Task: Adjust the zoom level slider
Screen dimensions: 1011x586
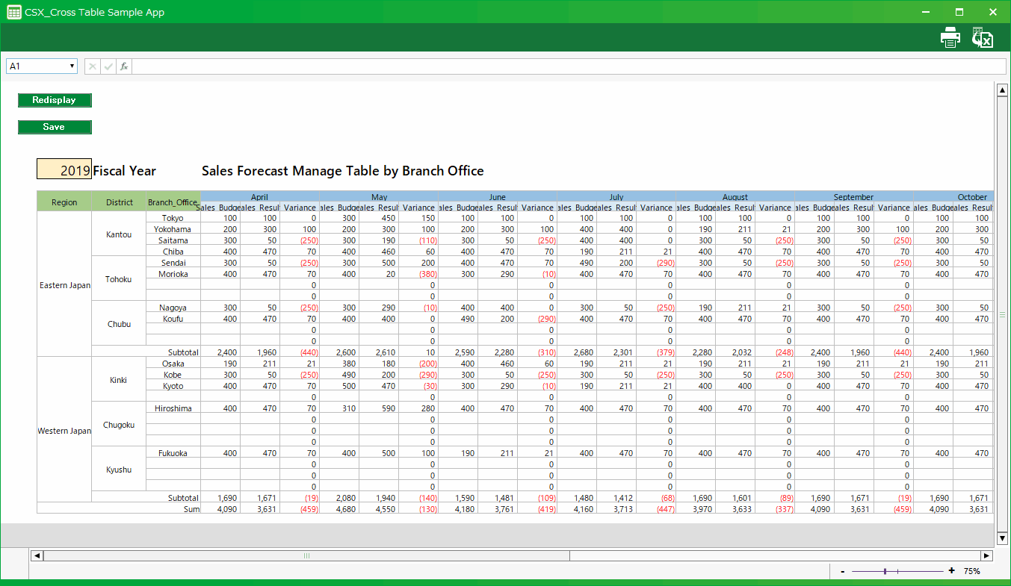Action: (885, 571)
